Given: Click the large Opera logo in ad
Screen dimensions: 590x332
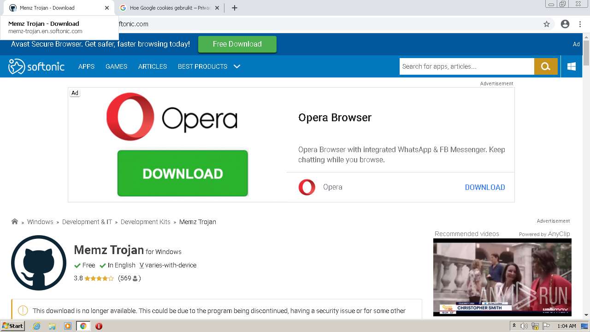Looking at the screenshot, I should click(x=172, y=117).
